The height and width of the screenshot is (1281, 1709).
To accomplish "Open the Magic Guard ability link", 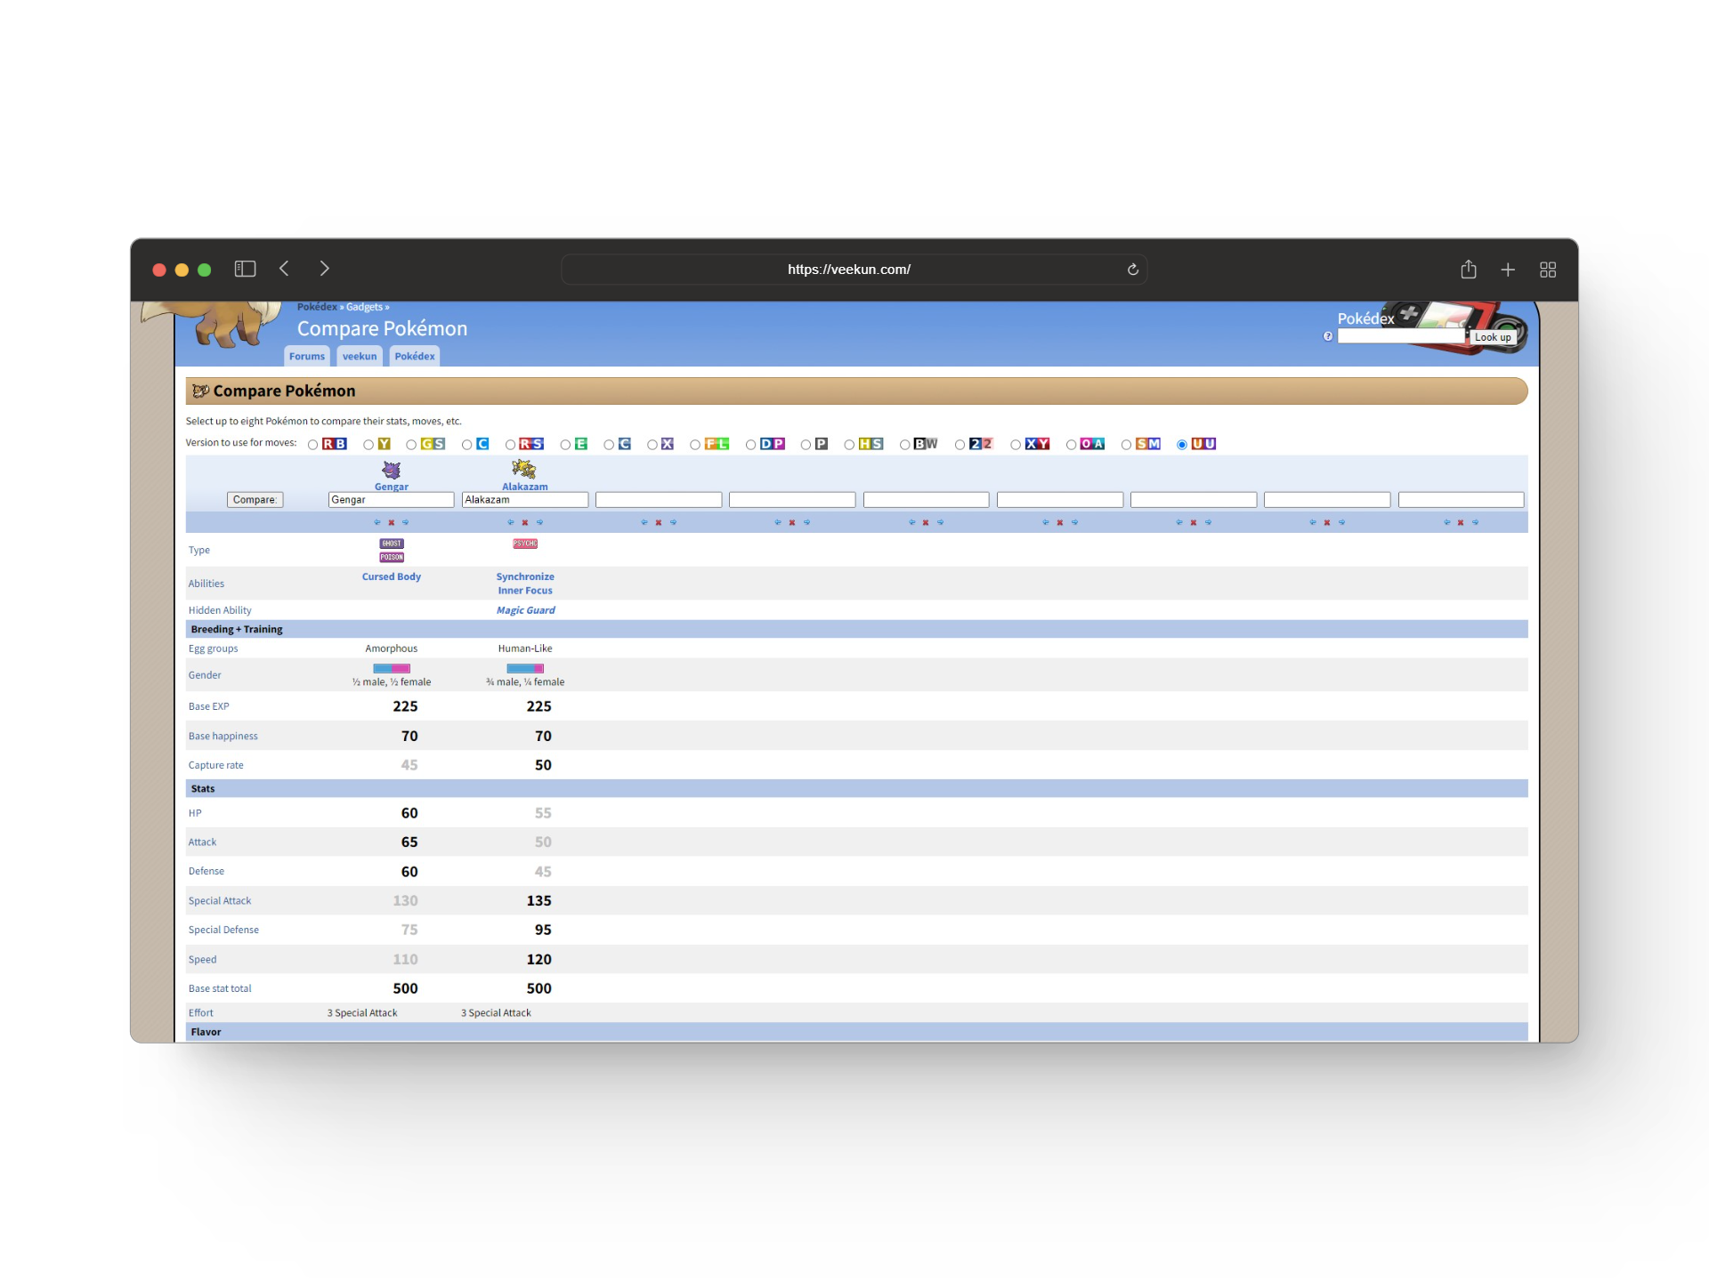I will tap(525, 610).
